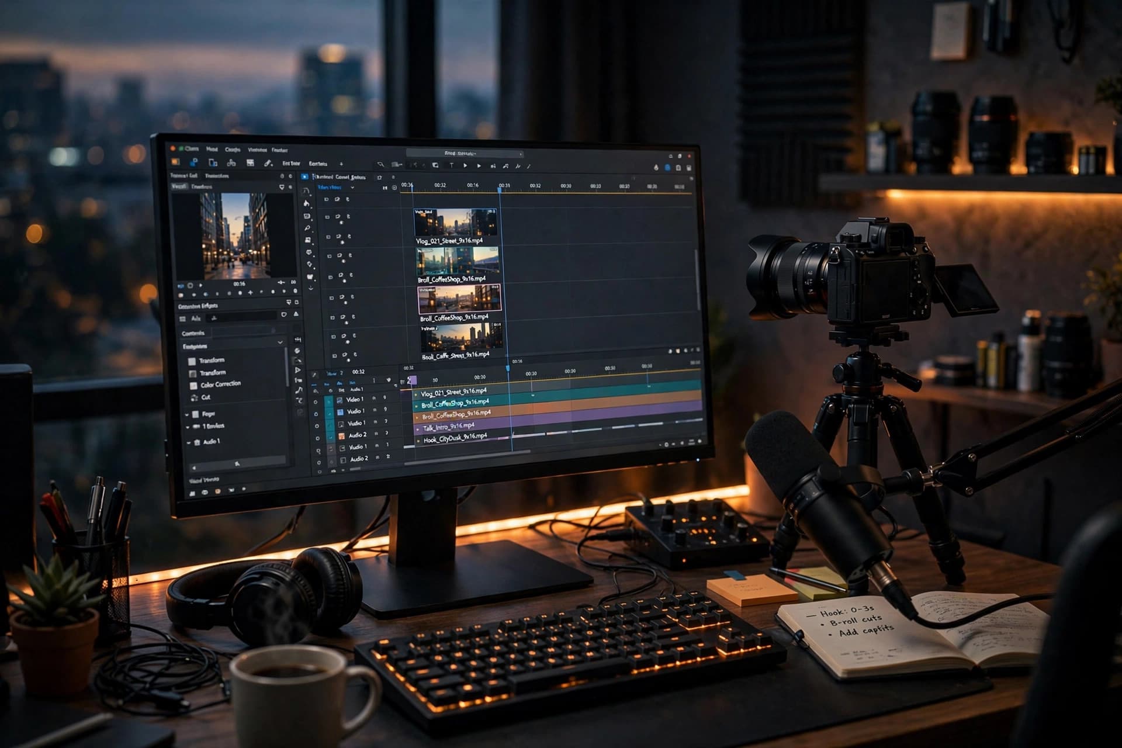Screen dimensions: 1122x748
Task: Click the trash icon next to Audio 1 tree row
Action: [197, 442]
